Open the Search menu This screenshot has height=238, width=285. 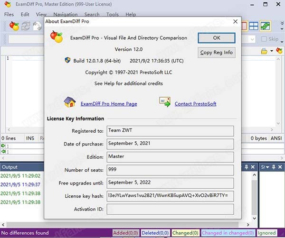tap(92, 14)
